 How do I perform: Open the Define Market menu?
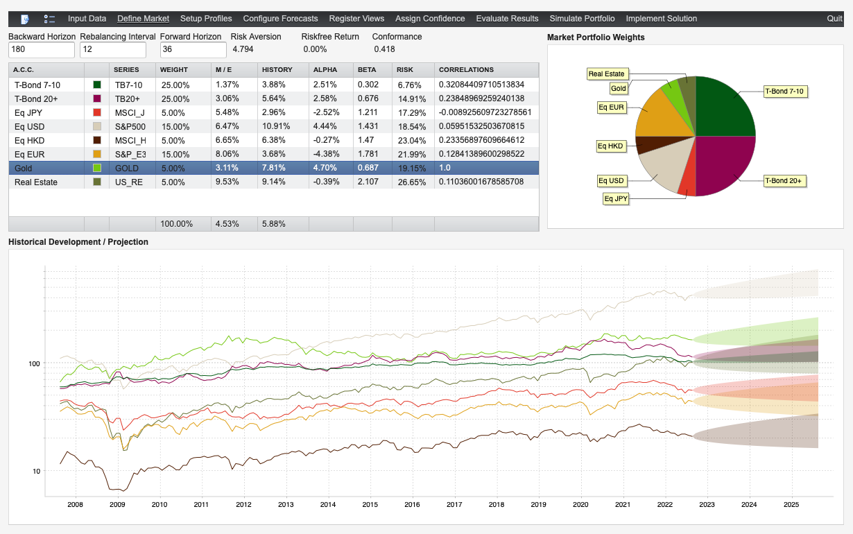pos(143,19)
